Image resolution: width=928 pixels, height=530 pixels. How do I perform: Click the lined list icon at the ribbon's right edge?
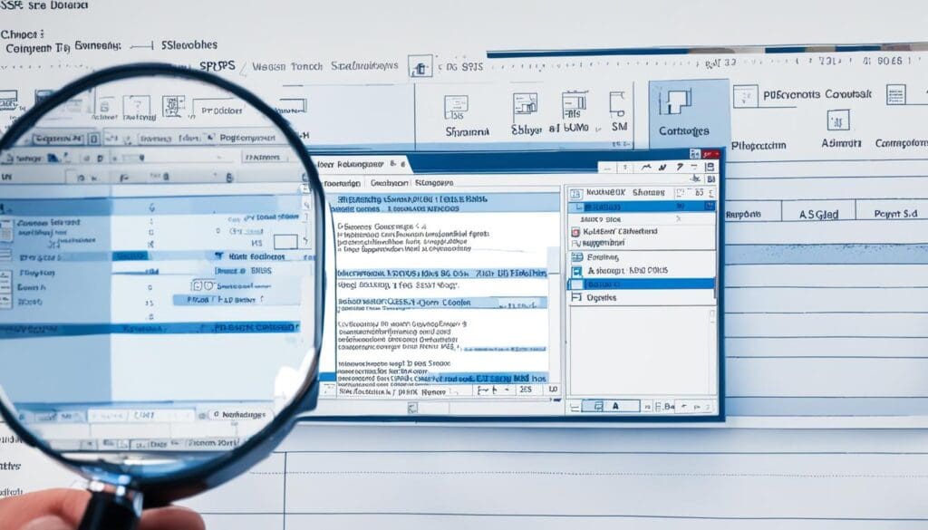pos(896,94)
